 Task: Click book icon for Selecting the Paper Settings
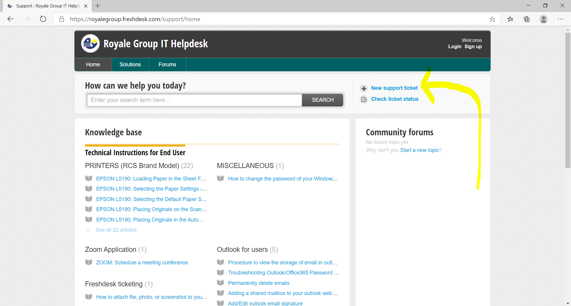(x=89, y=189)
